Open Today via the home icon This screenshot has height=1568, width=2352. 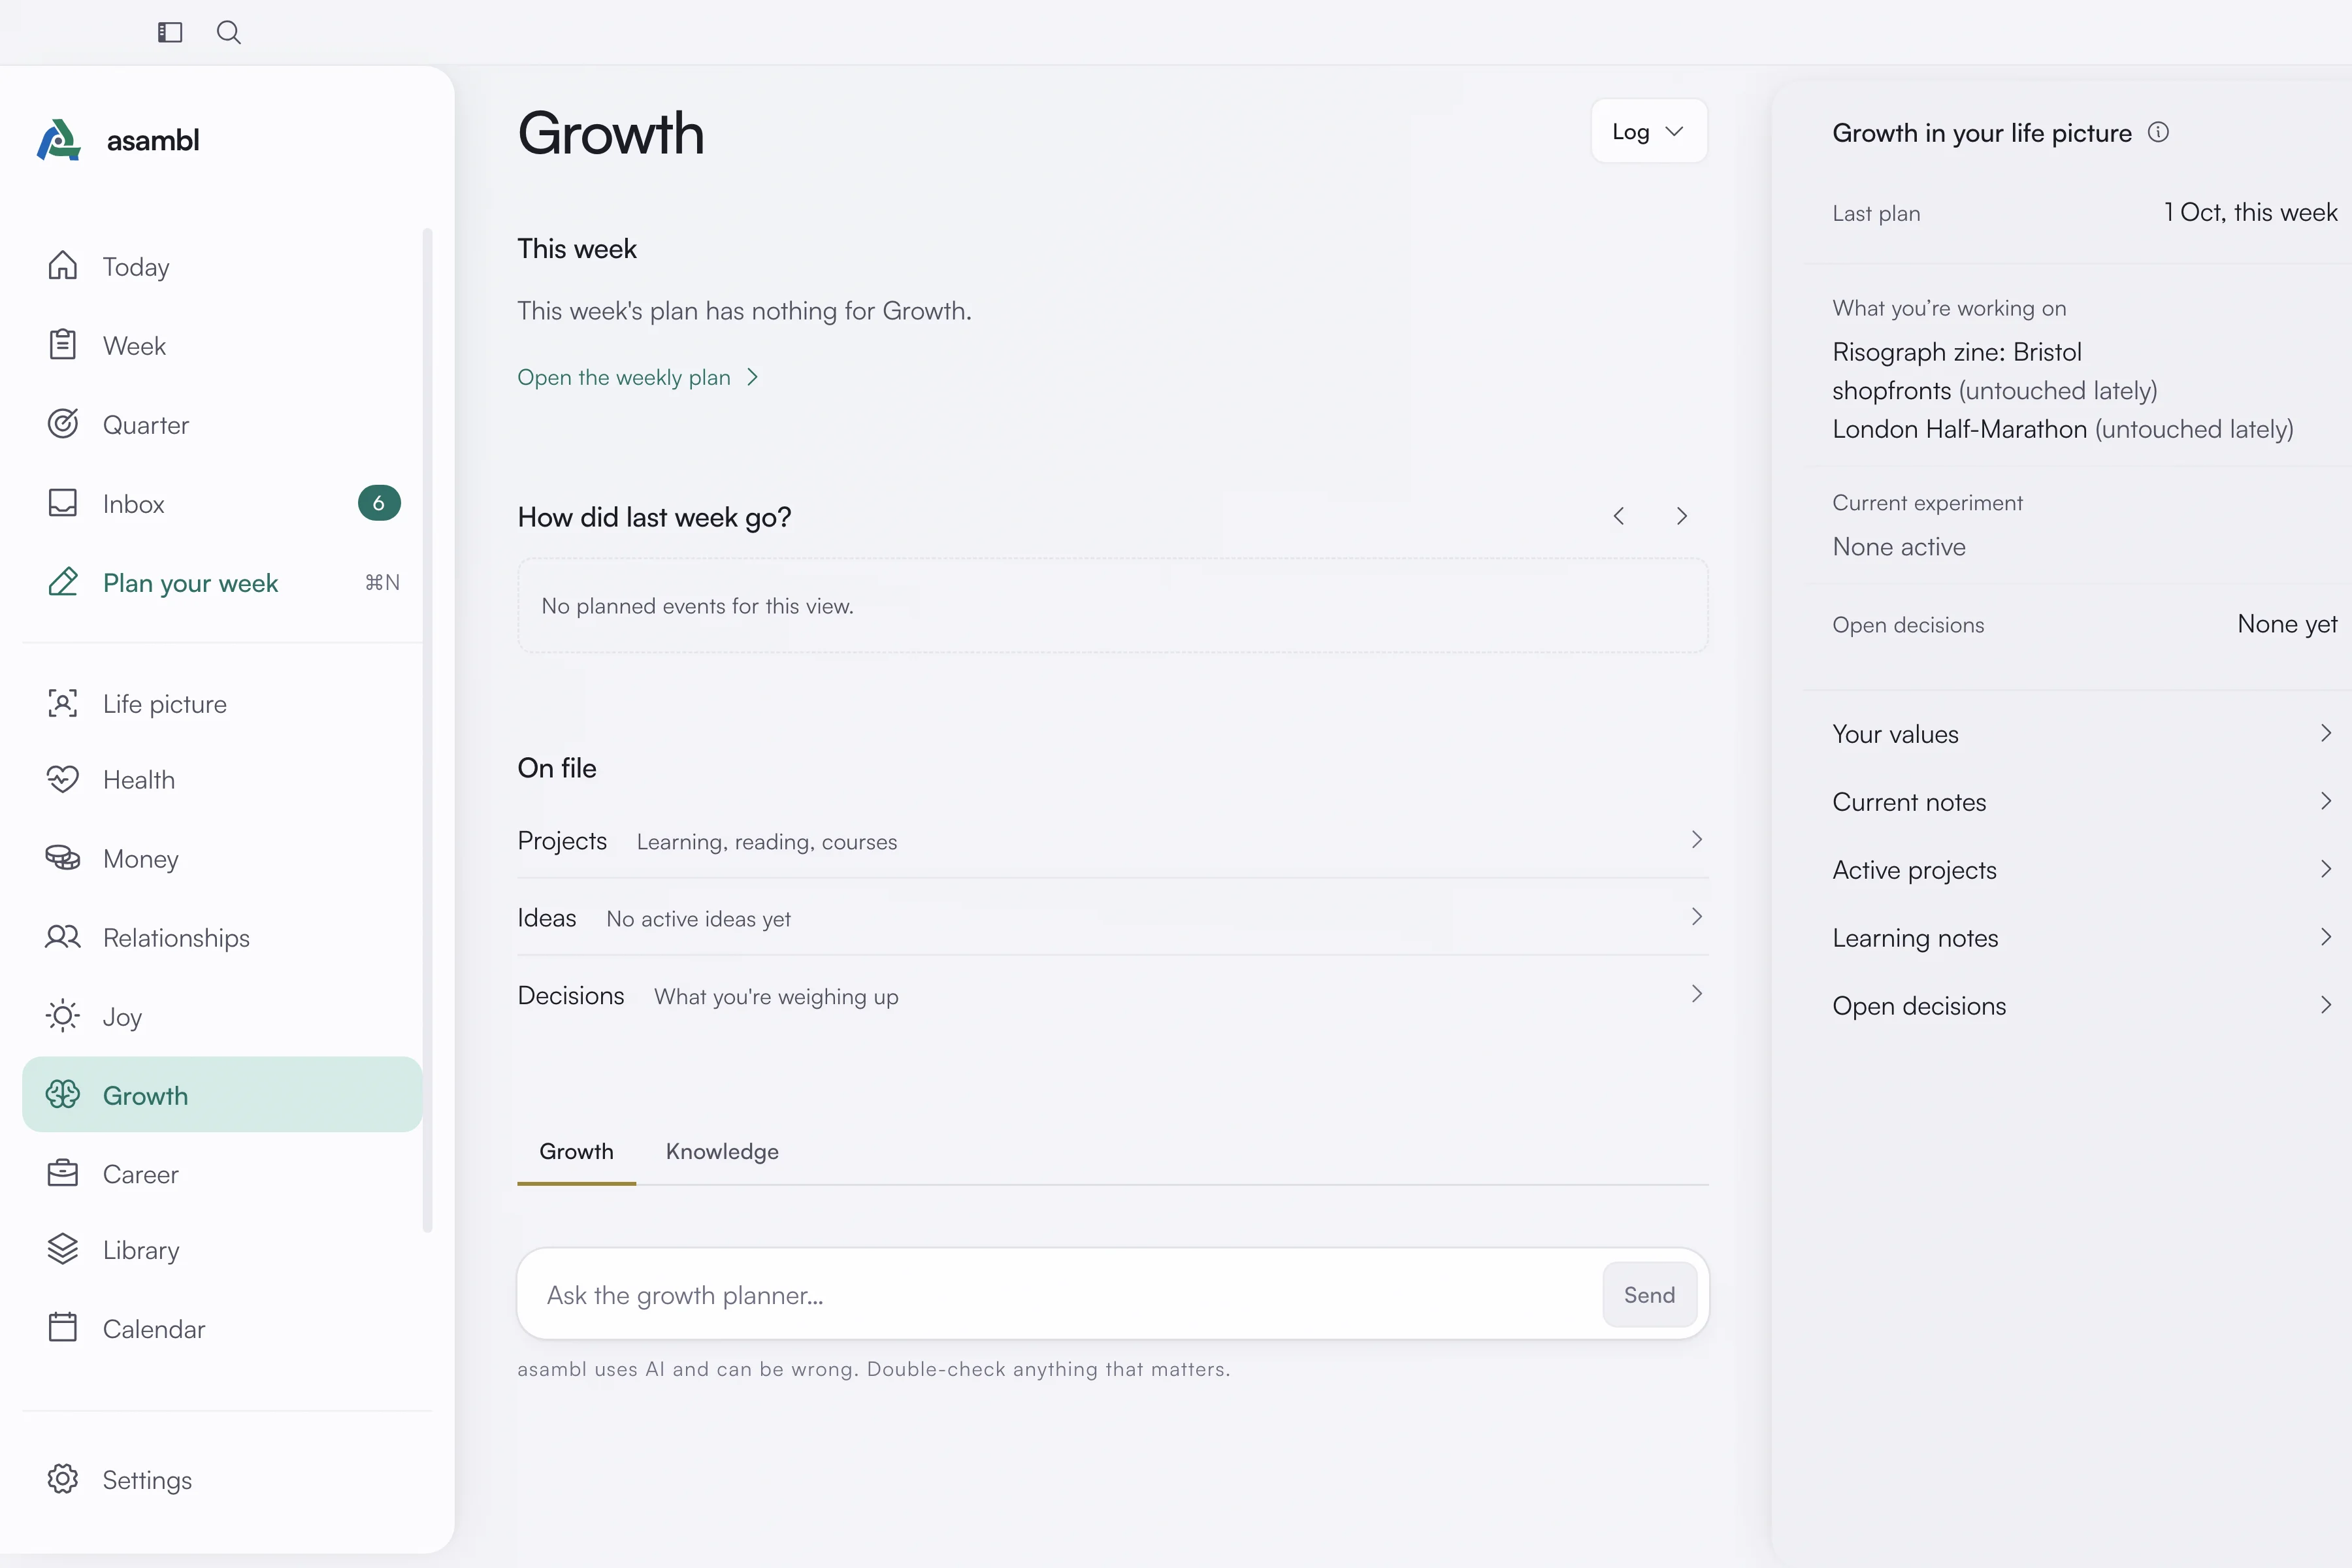pos(63,266)
